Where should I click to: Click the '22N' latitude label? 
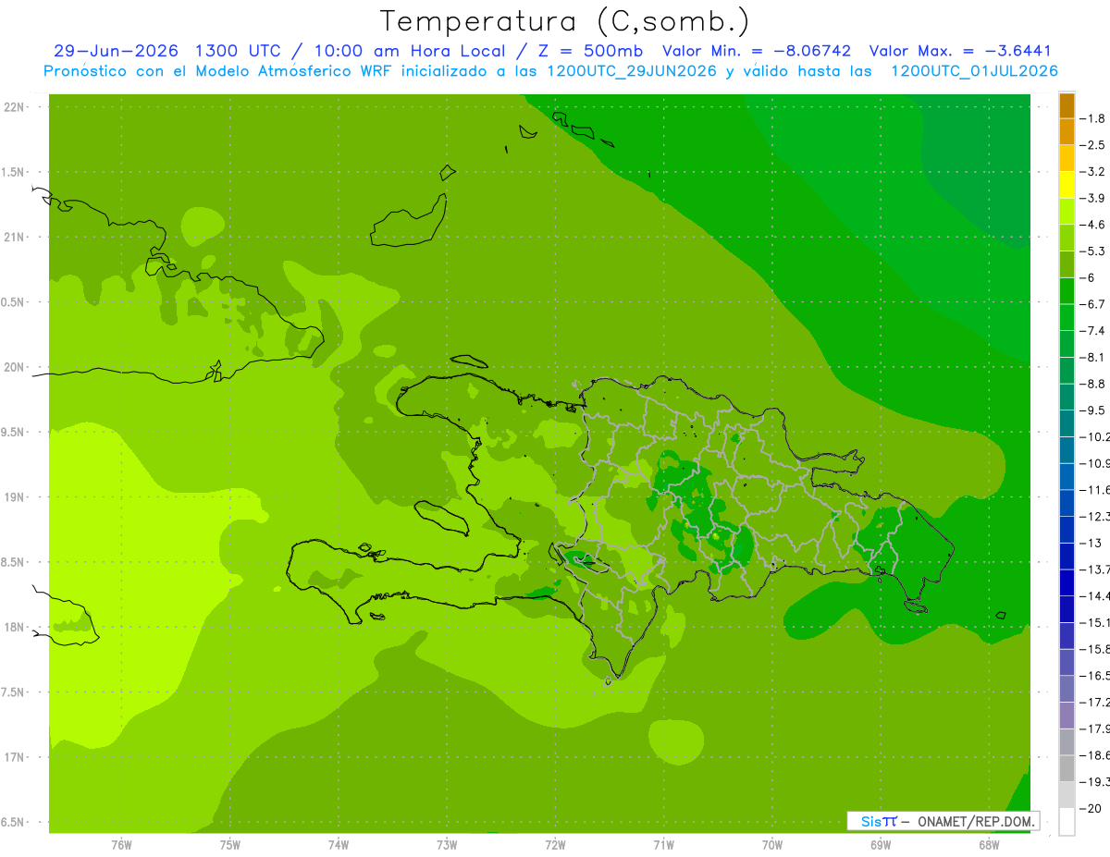14,107
